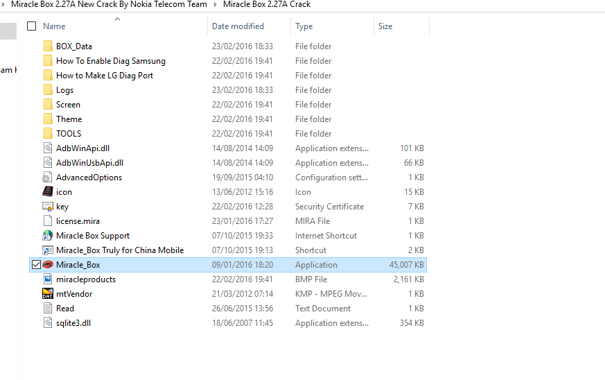Select the Screen folder name
The image size is (605, 380).
(68, 104)
